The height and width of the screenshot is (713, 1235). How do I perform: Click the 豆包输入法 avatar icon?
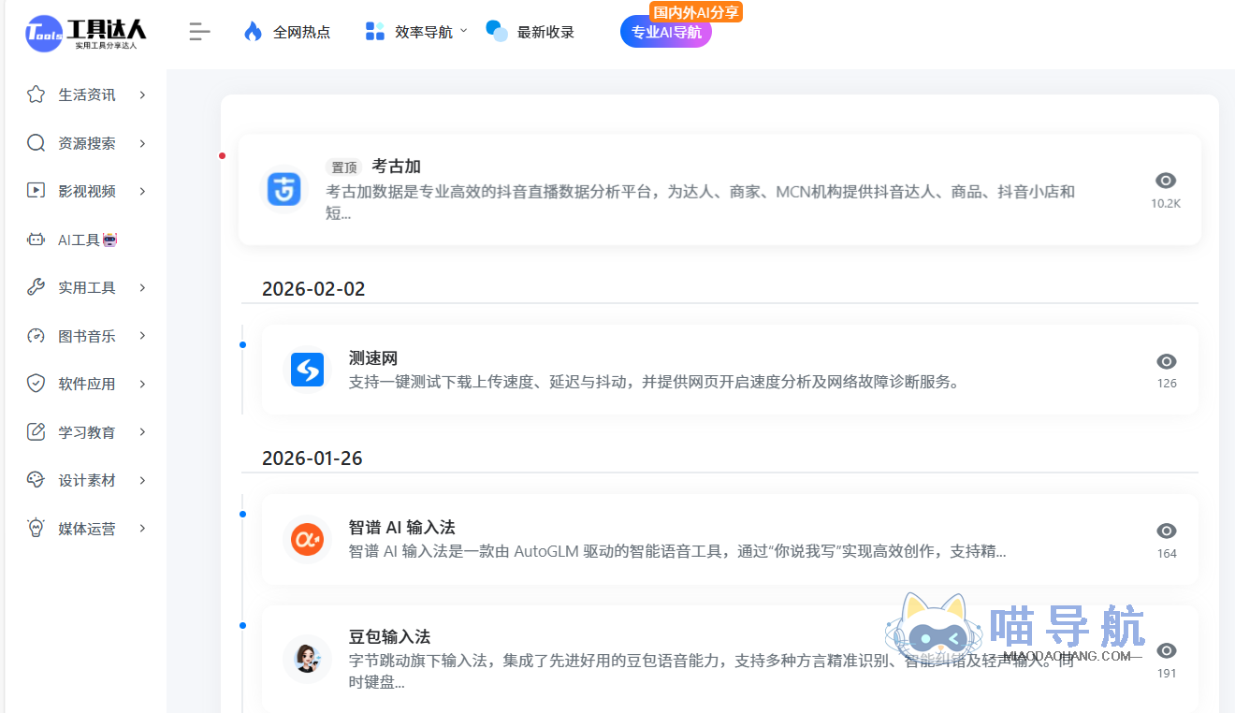coord(307,659)
